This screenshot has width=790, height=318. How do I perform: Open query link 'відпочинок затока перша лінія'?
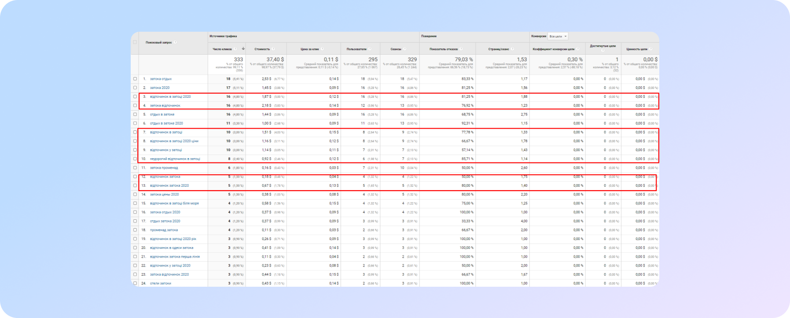point(175,256)
